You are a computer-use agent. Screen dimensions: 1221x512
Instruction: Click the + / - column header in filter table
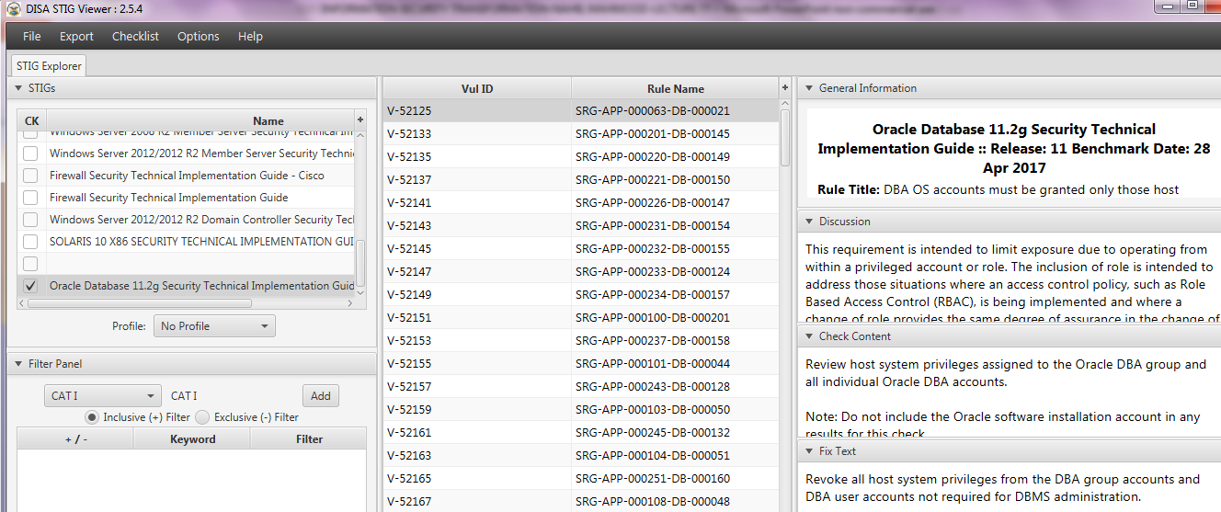click(x=75, y=439)
